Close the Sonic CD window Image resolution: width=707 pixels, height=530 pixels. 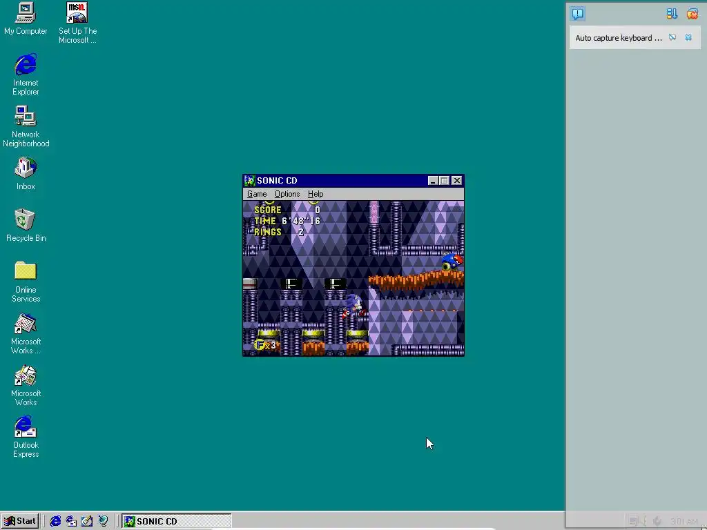[x=457, y=181]
